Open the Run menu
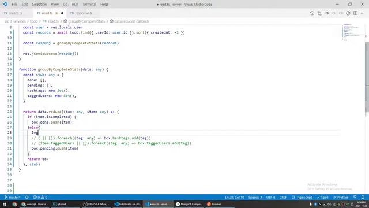Image resolution: width=369 pixels, height=208 pixels. (x=75, y=5)
